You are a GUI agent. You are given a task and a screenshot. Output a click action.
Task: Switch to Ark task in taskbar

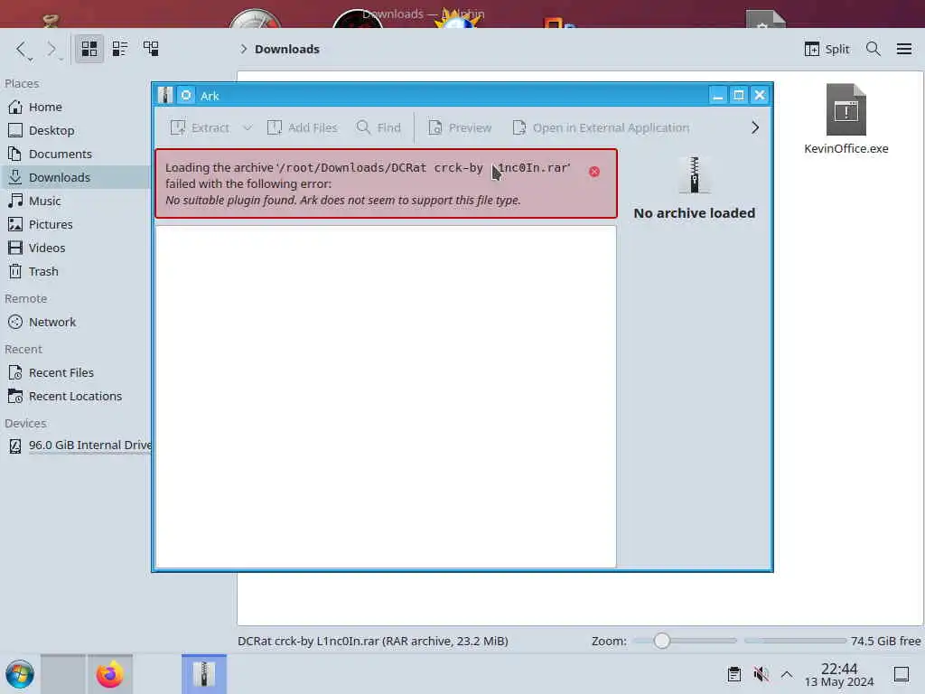203,674
